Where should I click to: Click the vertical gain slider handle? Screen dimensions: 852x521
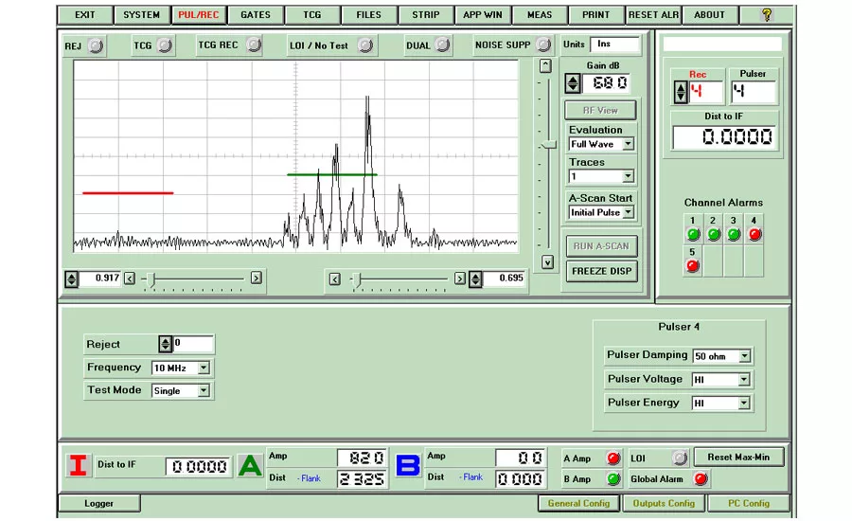(549, 145)
